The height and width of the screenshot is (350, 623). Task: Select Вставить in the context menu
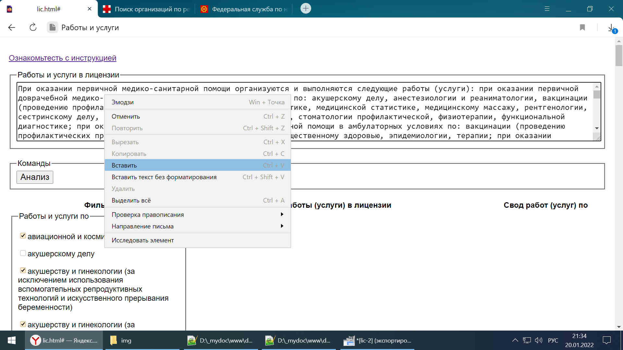198,165
